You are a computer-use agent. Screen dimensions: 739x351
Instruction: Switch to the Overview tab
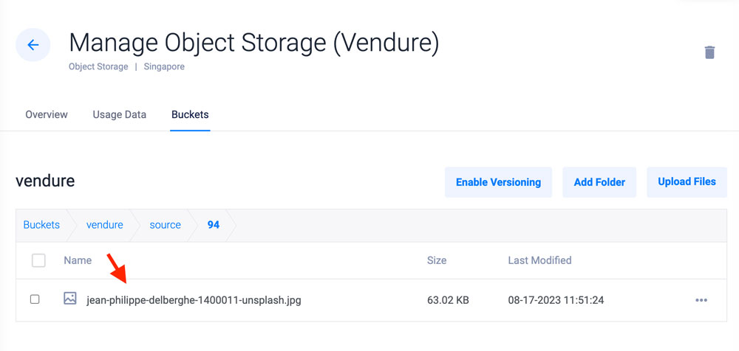(x=47, y=115)
